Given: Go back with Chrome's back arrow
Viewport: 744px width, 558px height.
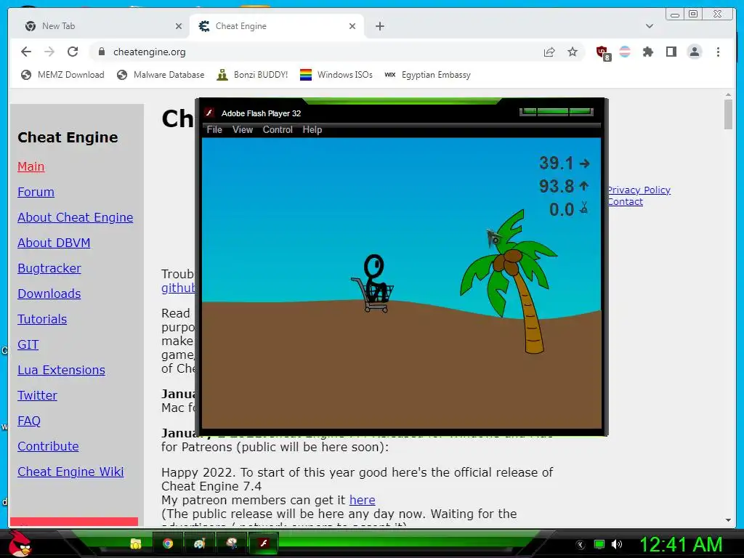Looking at the screenshot, I should (x=26, y=52).
